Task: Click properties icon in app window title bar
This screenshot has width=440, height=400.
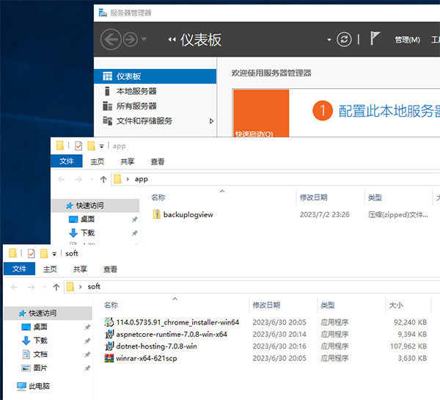Action: [76, 145]
